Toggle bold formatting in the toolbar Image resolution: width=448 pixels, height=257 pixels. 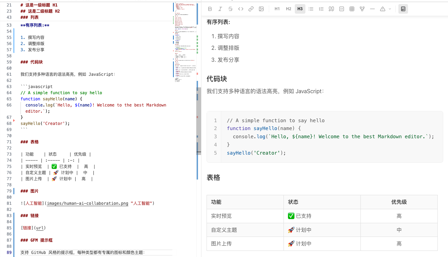[210, 9]
